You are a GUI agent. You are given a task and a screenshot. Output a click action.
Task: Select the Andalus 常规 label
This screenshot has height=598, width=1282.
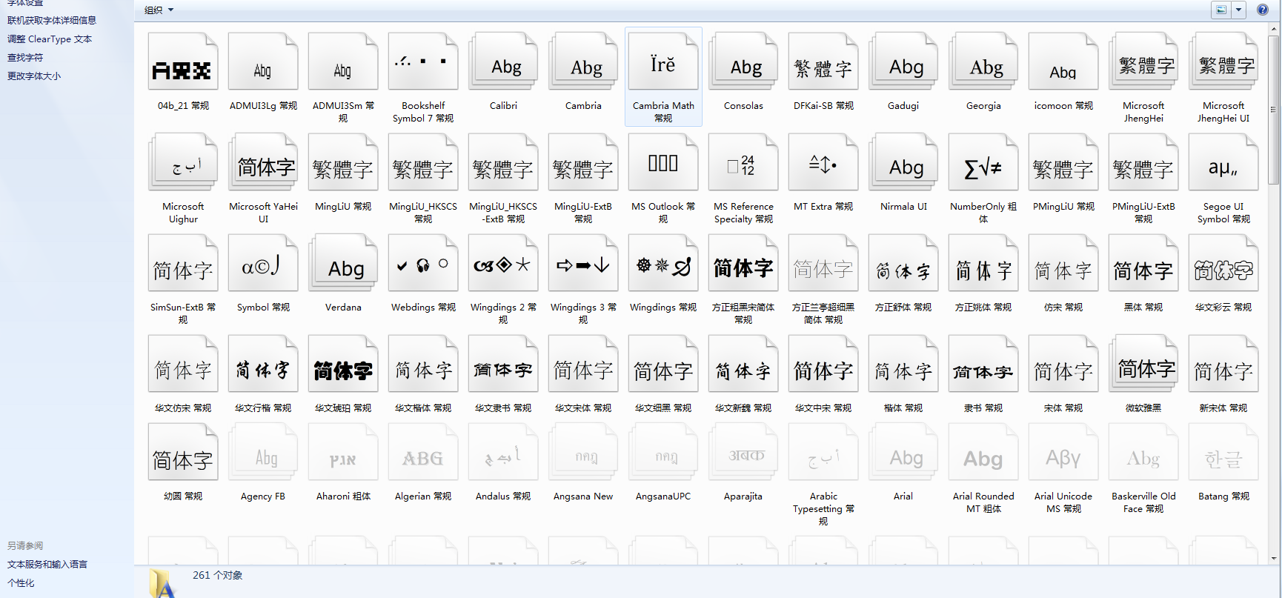pyautogui.click(x=503, y=496)
